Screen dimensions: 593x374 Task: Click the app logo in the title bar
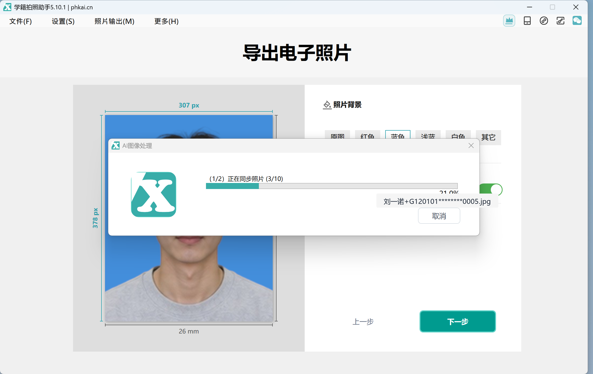[x=7, y=7]
